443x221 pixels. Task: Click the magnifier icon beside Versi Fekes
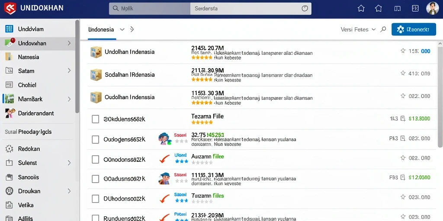(383, 29)
